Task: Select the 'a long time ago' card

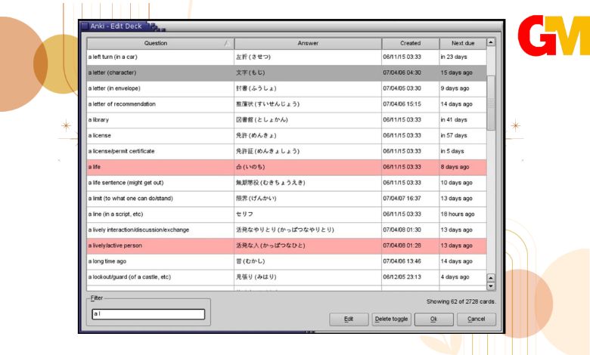Action: click(x=287, y=262)
